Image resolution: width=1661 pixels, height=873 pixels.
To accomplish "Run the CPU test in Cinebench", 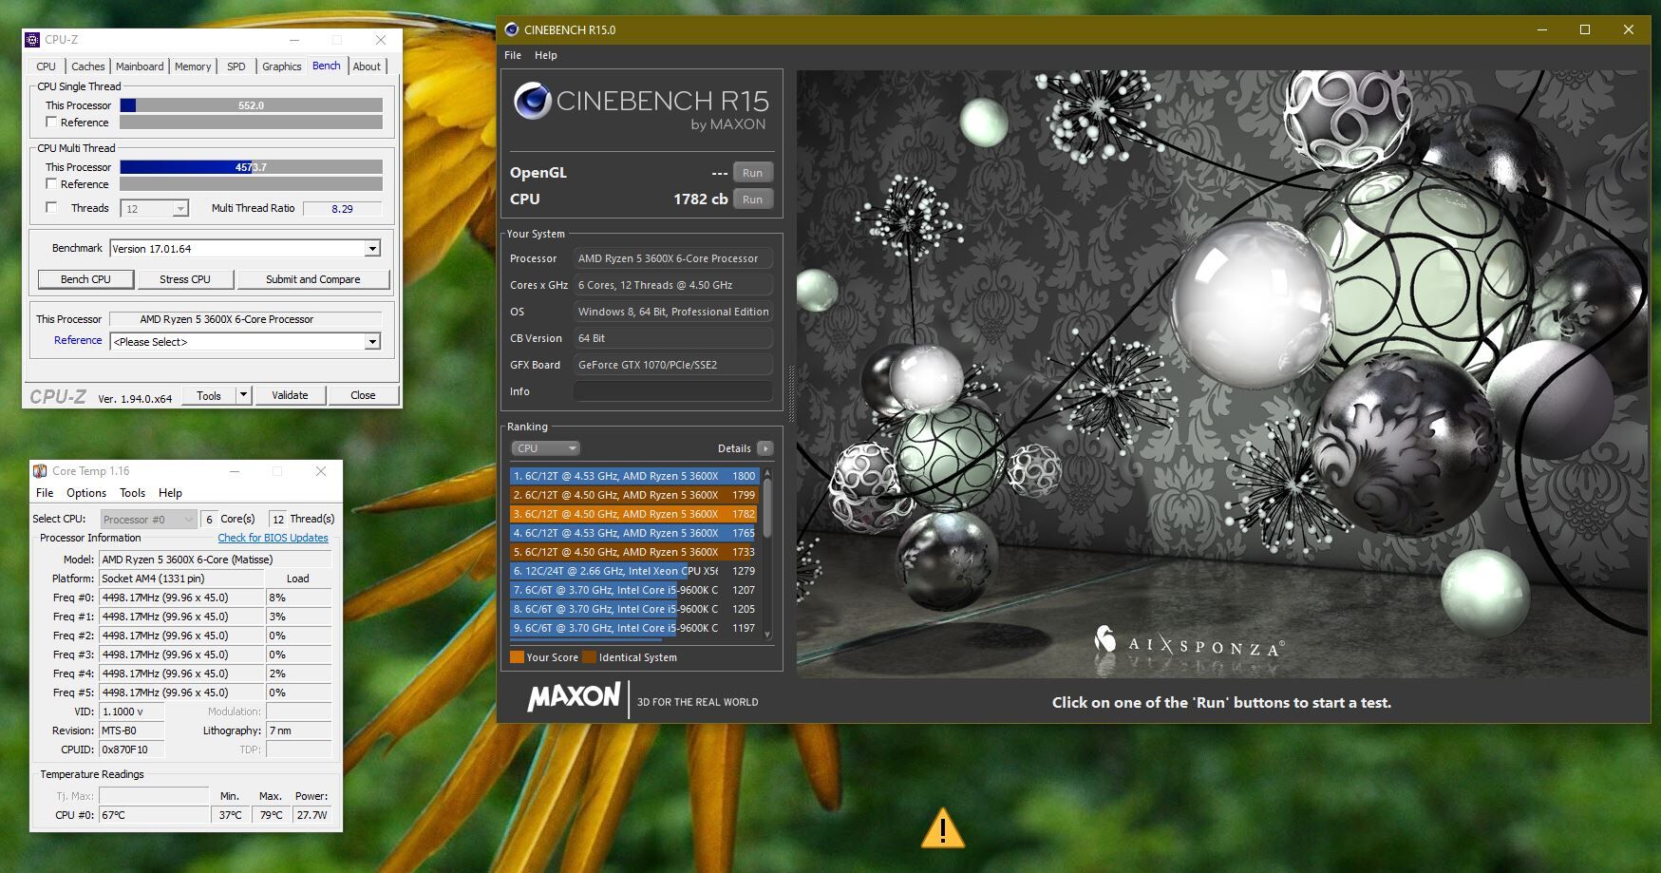I will pos(753,199).
